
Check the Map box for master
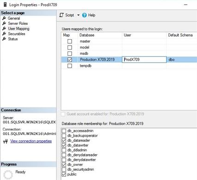tap(70, 41)
